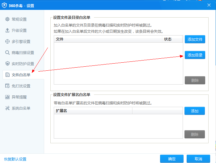Confirm settings with the 确定 button
The image size is (216, 163).
[x=172, y=159]
